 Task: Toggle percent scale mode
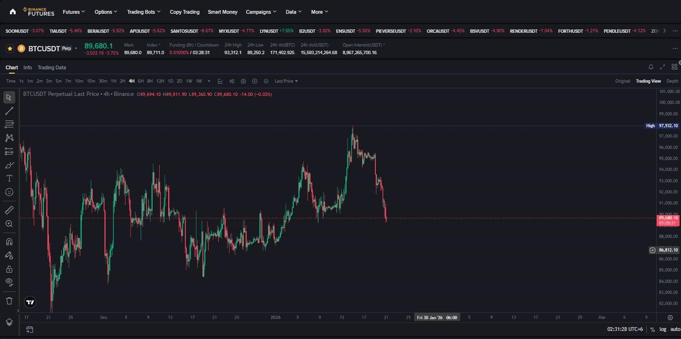[x=652, y=330]
